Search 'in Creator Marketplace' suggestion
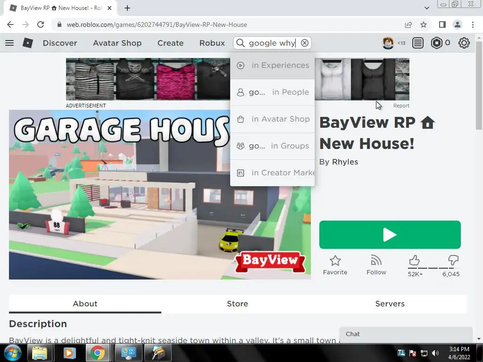 [272, 173]
